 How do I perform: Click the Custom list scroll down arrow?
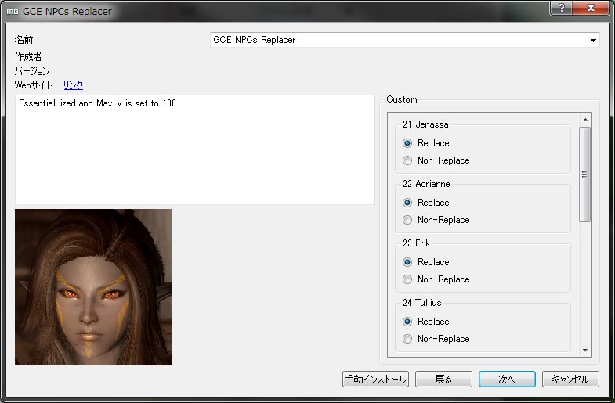[585, 350]
